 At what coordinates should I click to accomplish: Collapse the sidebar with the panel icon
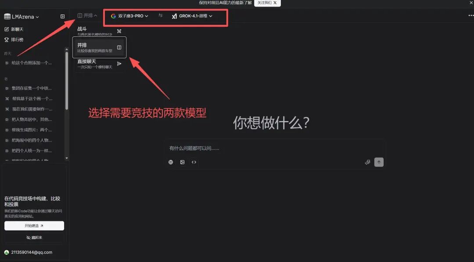[62, 16]
